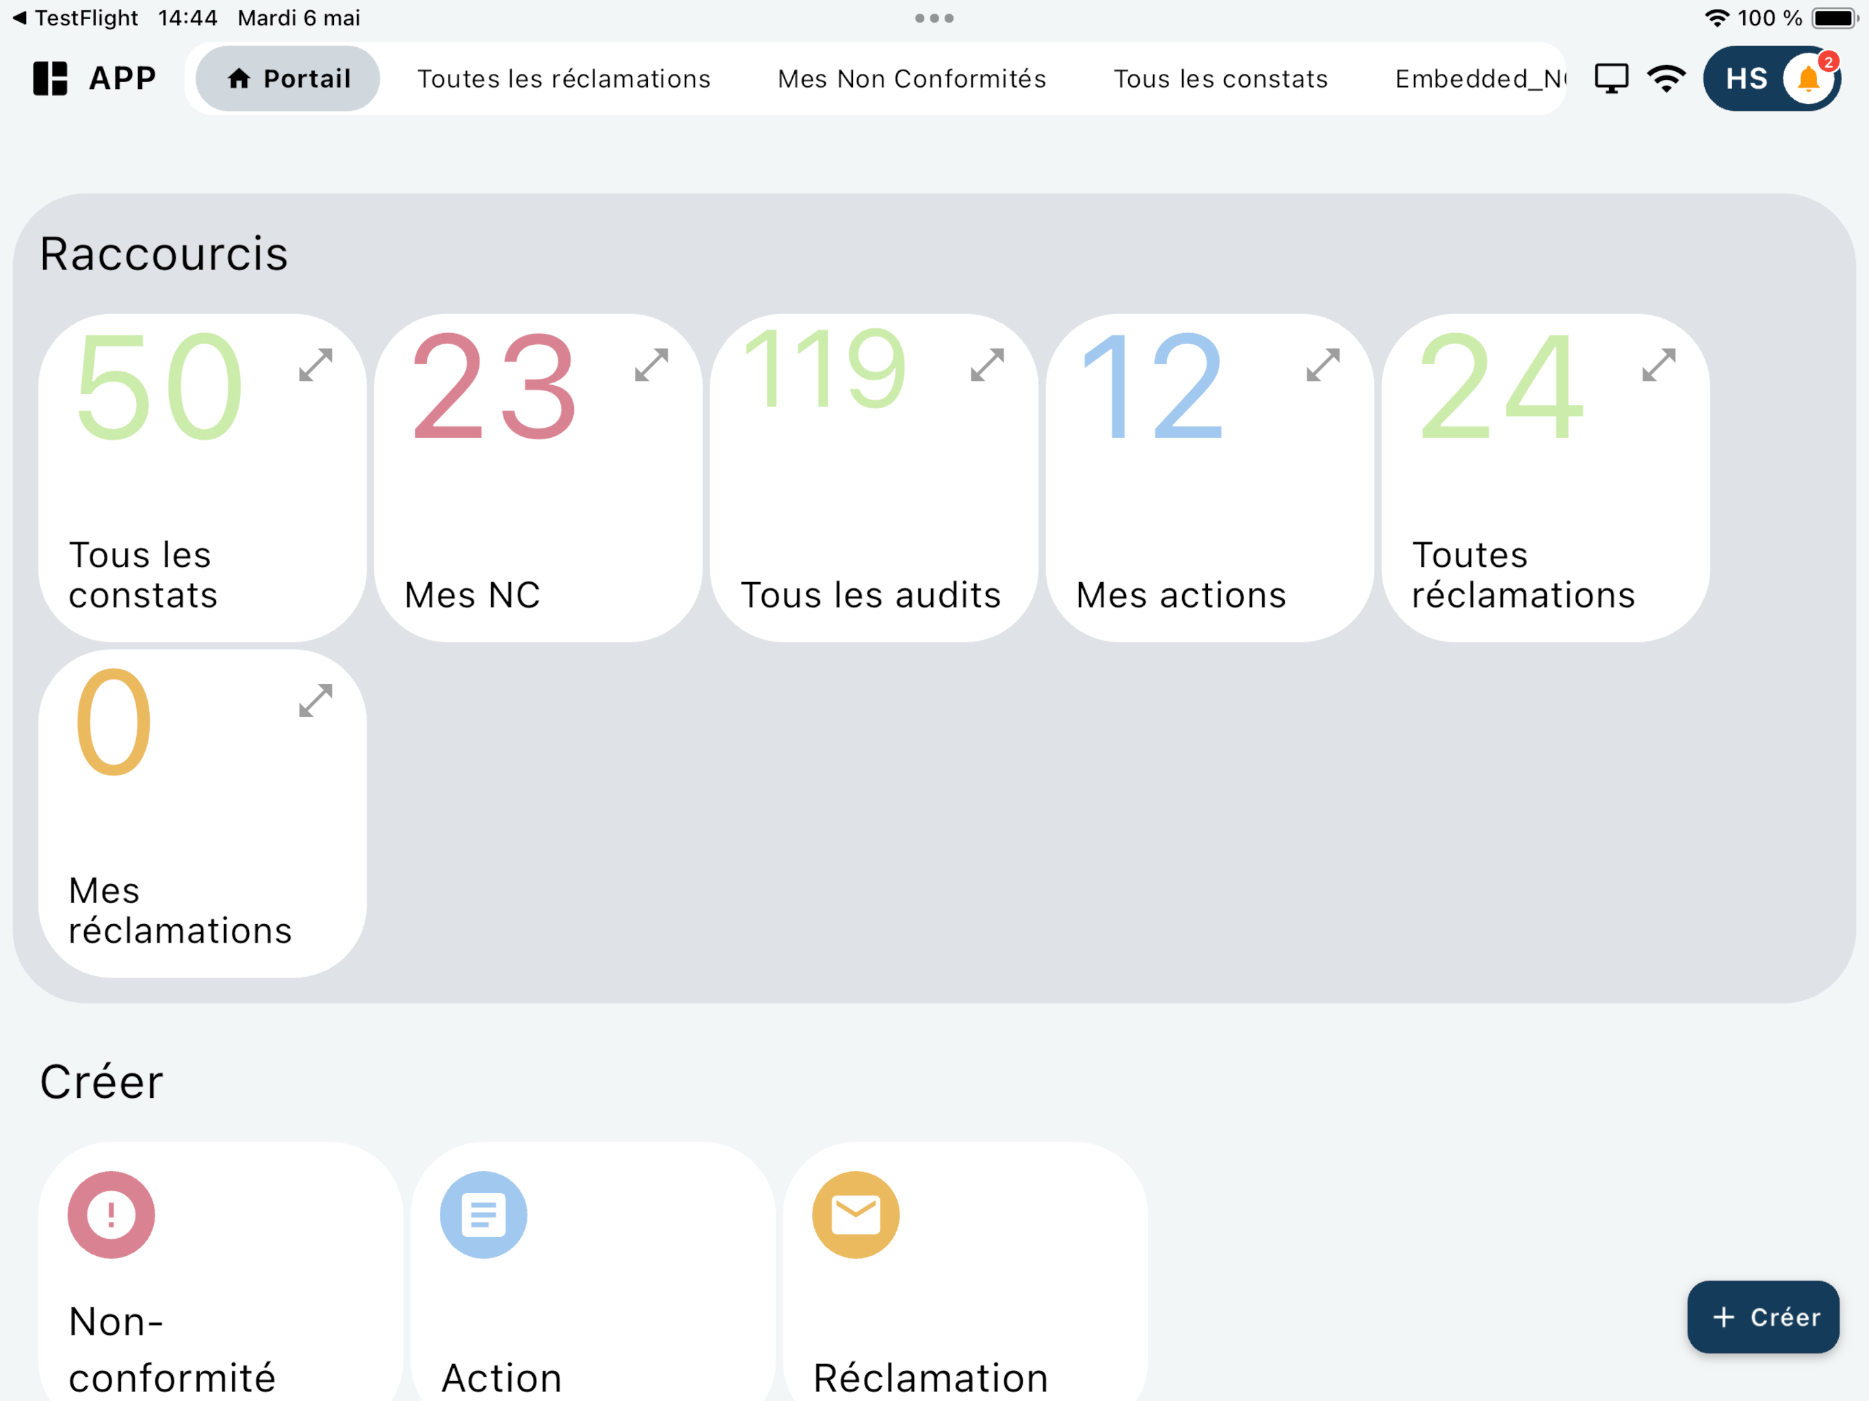This screenshot has height=1401, width=1869.
Task: Open Toutes les réclamations tab
Action: pos(564,79)
